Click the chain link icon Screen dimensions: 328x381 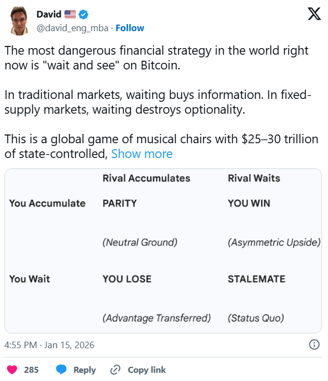click(x=115, y=370)
